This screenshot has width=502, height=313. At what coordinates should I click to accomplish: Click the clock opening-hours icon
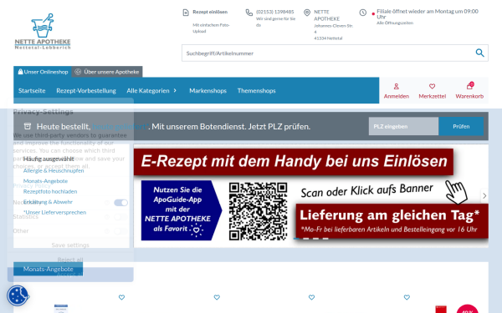pyautogui.click(x=363, y=13)
